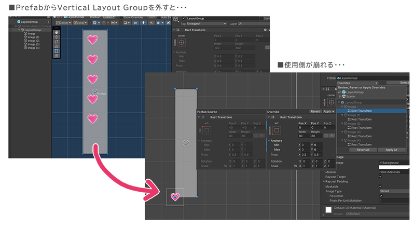This screenshot has height=227, width=415.
Task: Collapse Anchors foldout in Override panel
Action: (269, 141)
